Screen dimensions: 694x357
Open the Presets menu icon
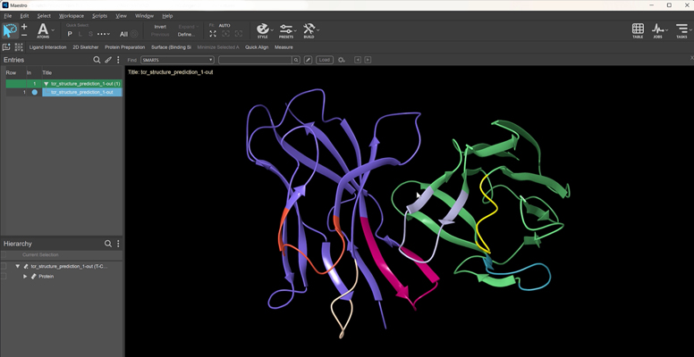click(286, 31)
